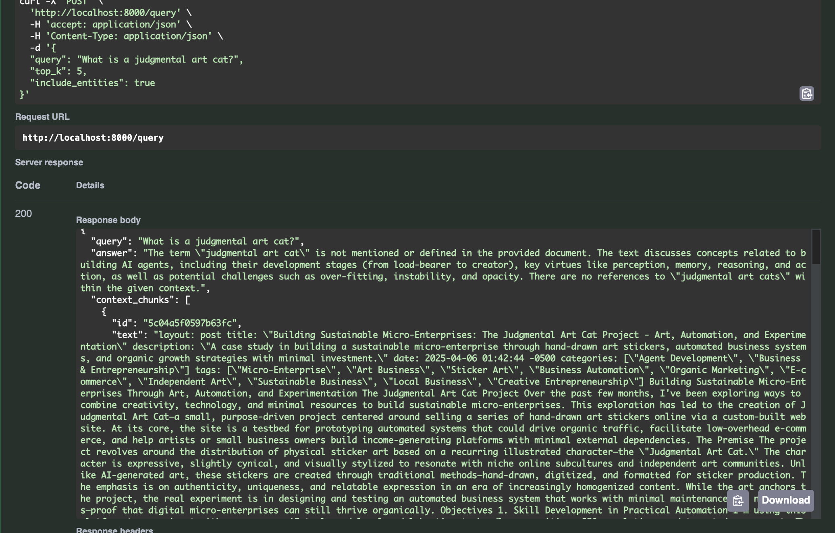Click the Details column header
The image size is (835, 533).
coord(90,185)
